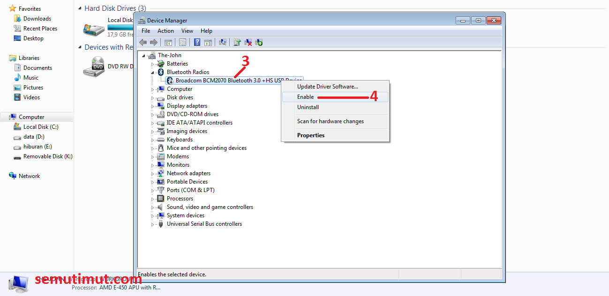Select the Local Disk drive icon in Explorer

[94, 29]
